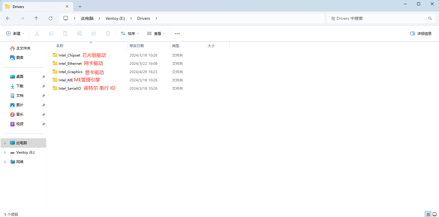Sort by 类型 column header
439x217 pixels.
coord(176,46)
